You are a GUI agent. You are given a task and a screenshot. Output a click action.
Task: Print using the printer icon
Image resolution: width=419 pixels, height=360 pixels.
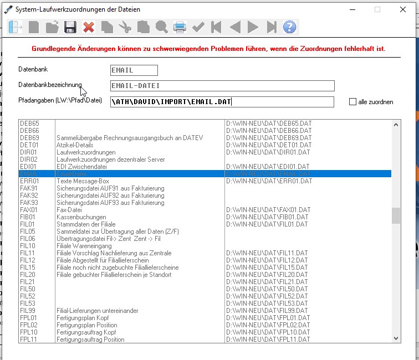pos(180,27)
